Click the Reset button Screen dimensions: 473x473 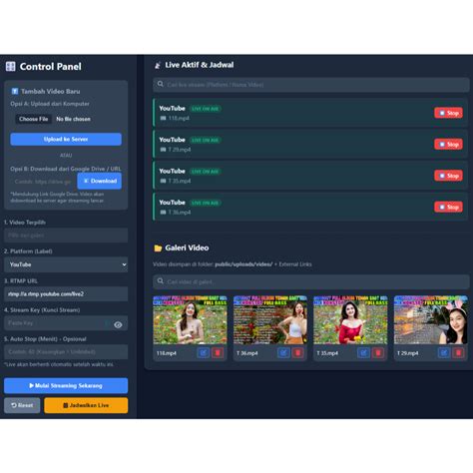point(22,405)
